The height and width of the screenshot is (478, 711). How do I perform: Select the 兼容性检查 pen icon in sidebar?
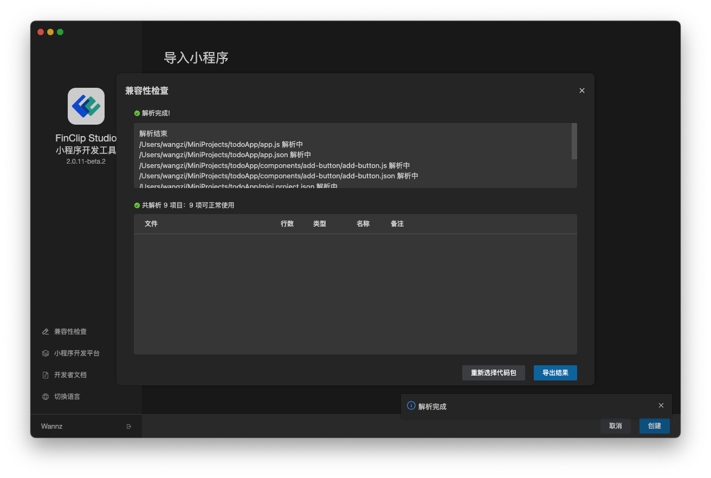[45, 331]
